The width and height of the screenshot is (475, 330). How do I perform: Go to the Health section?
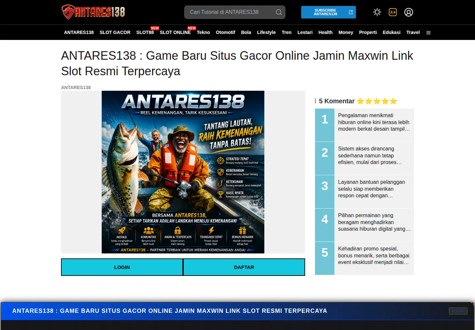click(x=325, y=32)
